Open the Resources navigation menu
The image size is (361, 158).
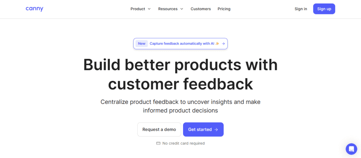tap(171, 9)
